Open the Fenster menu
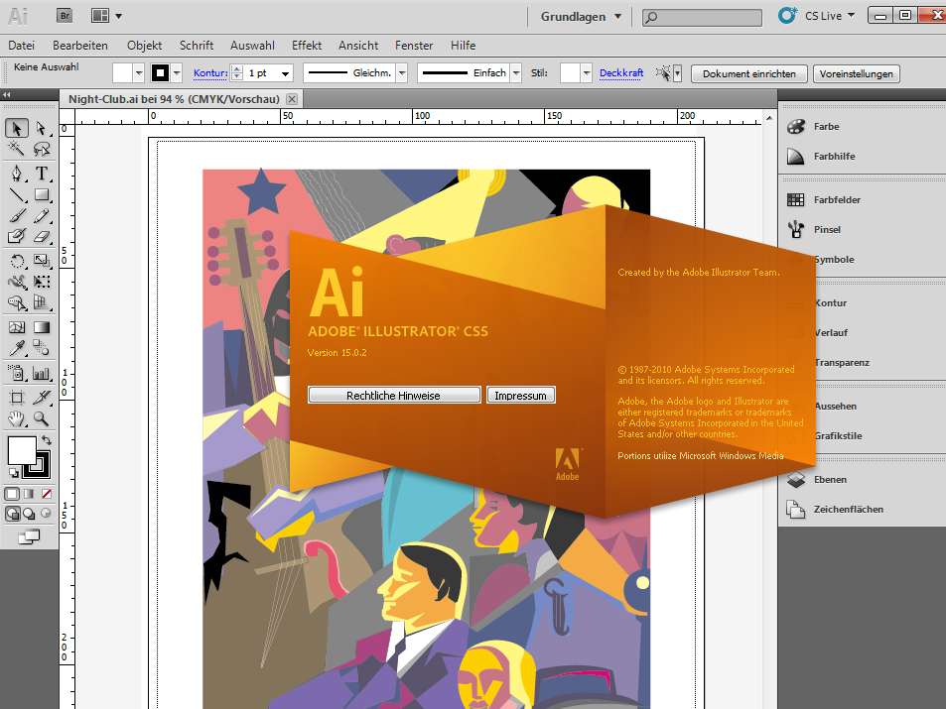This screenshot has height=709, width=946. pos(414,46)
